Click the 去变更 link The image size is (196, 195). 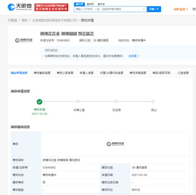click(x=132, y=56)
